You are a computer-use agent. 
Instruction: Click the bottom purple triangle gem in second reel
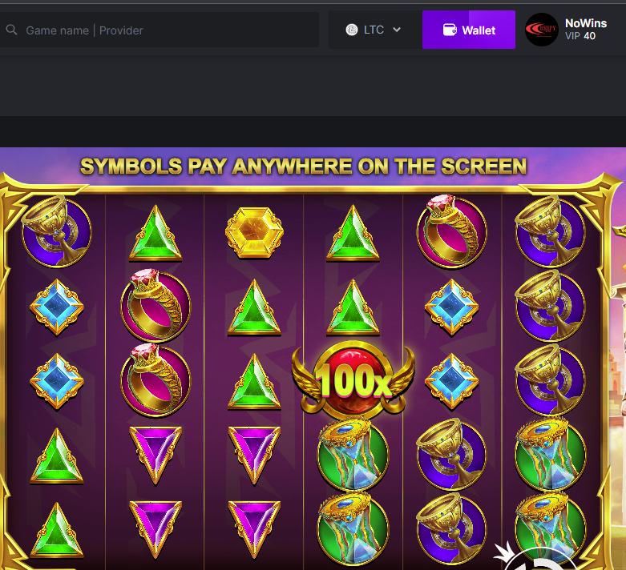pyautogui.click(x=155, y=529)
